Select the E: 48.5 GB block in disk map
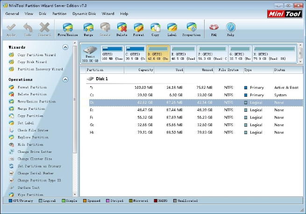 click(x=183, y=53)
